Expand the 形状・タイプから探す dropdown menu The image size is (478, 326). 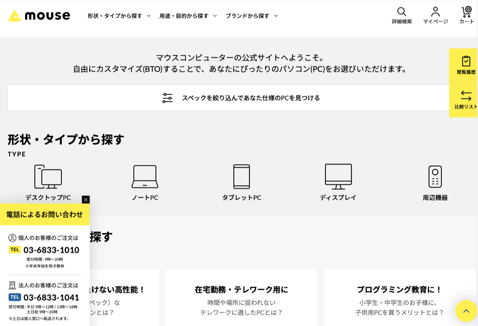coord(119,16)
